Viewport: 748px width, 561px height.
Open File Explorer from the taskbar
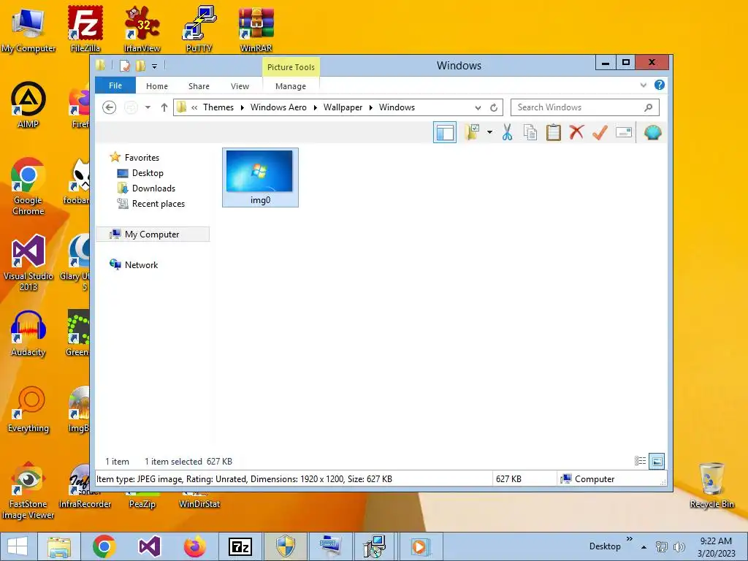pyautogui.click(x=59, y=546)
